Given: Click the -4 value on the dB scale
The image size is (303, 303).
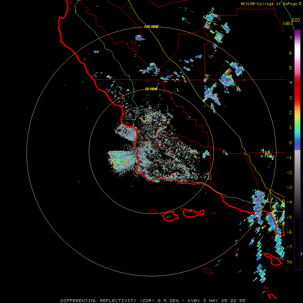Looking at the screenshot, I should point(289,202).
